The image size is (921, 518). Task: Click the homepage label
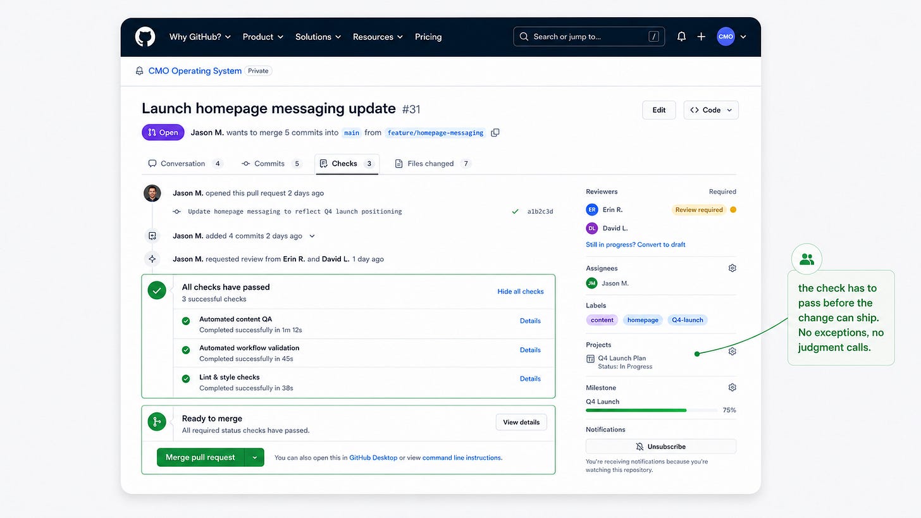coord(643,320)
